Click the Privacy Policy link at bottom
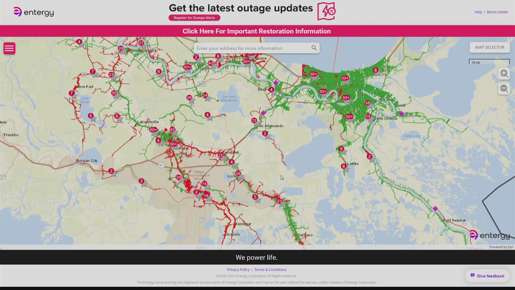515x290 pixels. tap(238, 270)
